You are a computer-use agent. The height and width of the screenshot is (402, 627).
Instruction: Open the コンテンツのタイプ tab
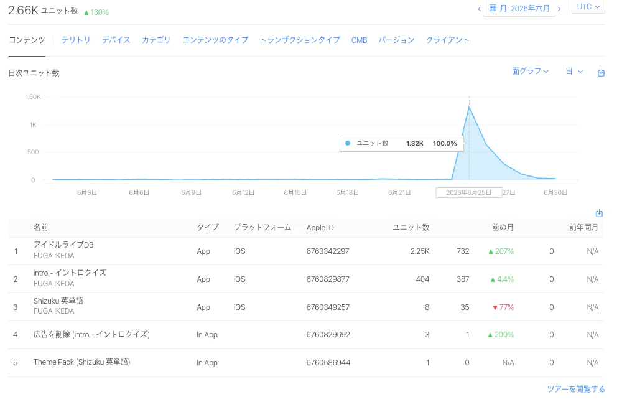point(215,40)
